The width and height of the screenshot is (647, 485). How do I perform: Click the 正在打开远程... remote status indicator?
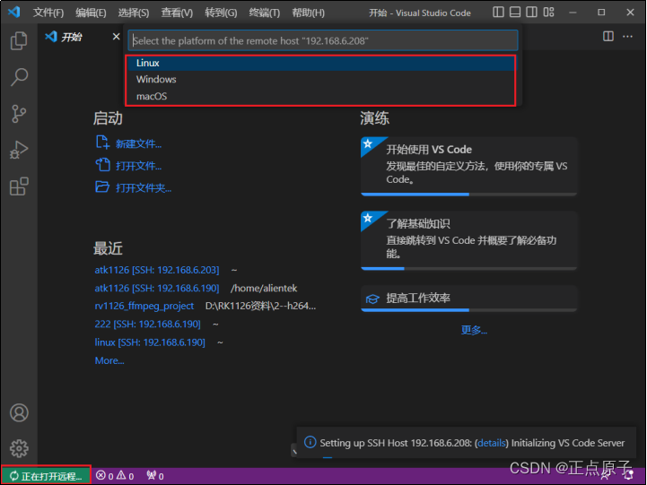tap(46, 476)
